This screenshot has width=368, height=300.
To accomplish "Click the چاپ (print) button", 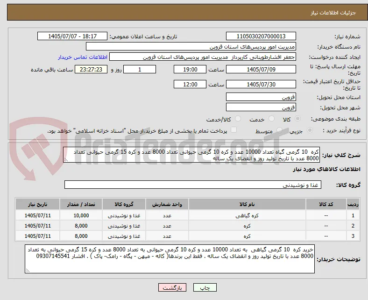I will [x=205, y=287].
